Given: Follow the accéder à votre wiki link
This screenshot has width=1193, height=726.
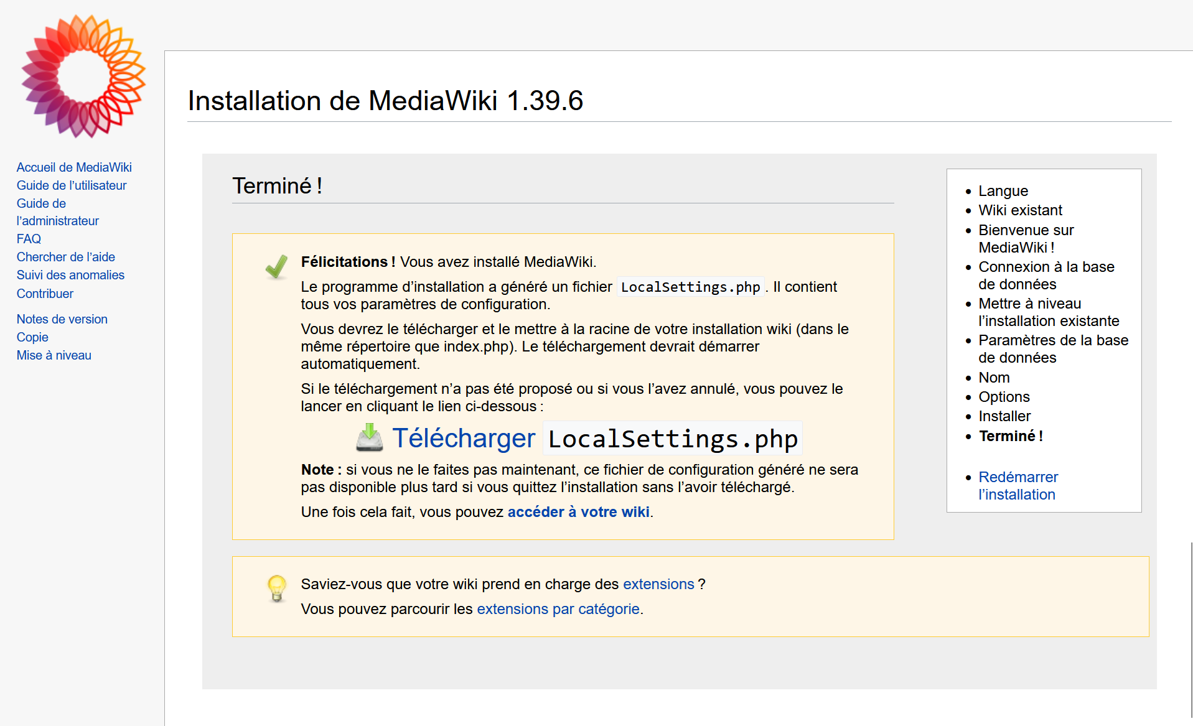Looking at the screenshot, I should tap(578, 512).
